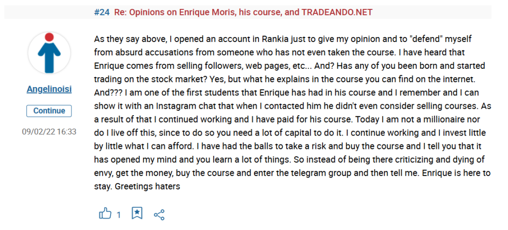Like the post with the thumbs-up icon

pos(105,214)
